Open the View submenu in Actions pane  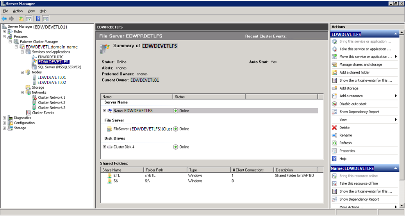pyautogui.click(x=364, y=120)
